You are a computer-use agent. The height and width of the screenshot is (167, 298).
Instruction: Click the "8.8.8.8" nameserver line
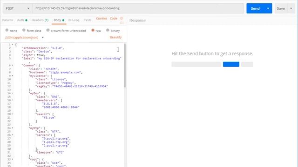point(51,104)
